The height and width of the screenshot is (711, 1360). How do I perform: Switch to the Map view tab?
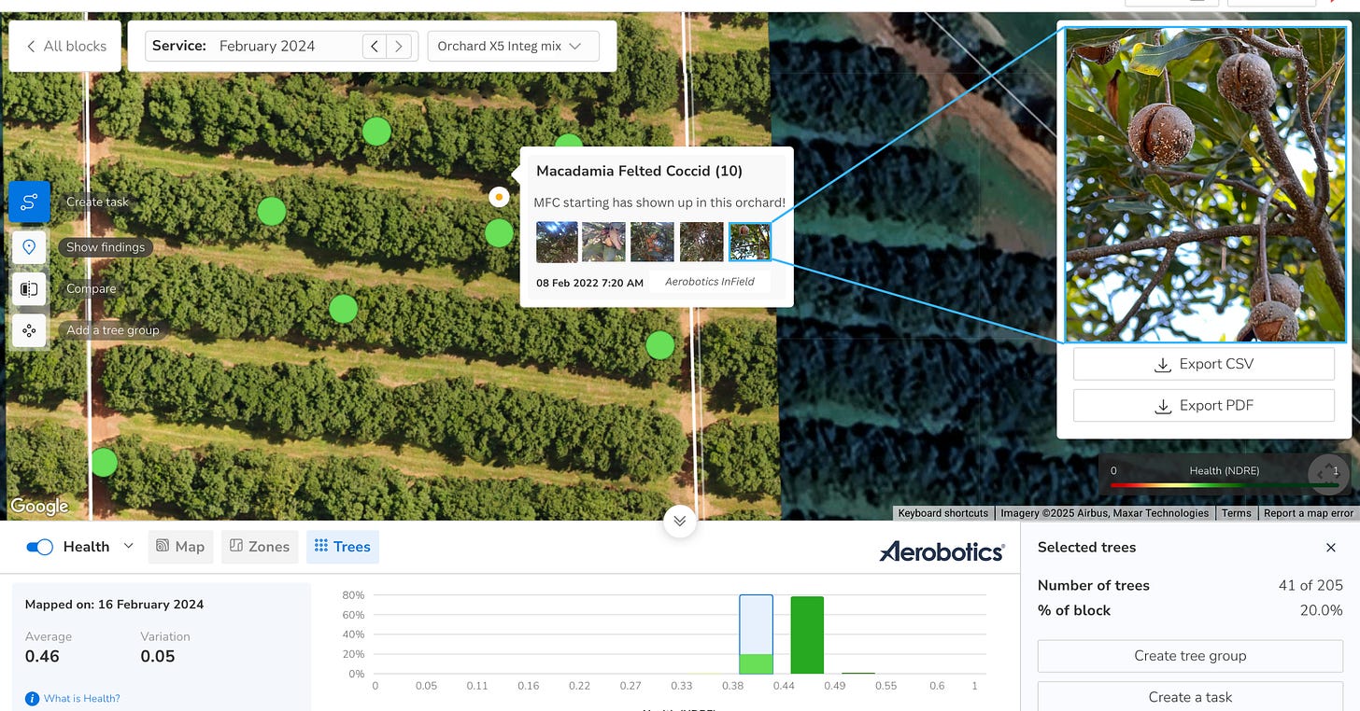click(x=179, y=547)
